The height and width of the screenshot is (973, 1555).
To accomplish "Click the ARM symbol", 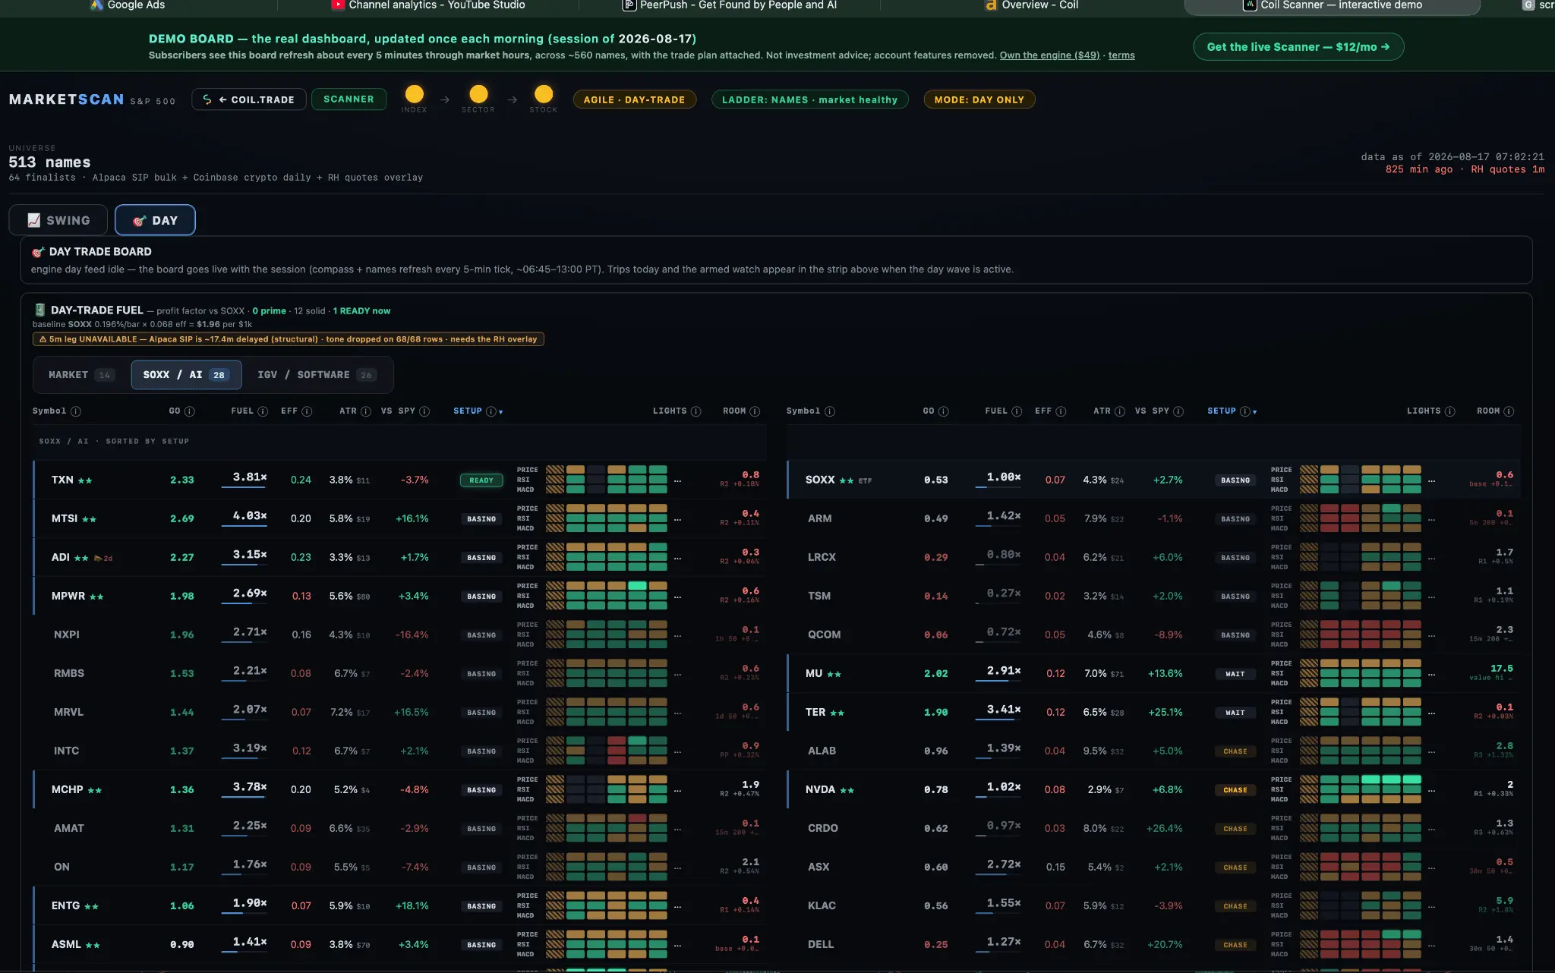I will (820, 519).
